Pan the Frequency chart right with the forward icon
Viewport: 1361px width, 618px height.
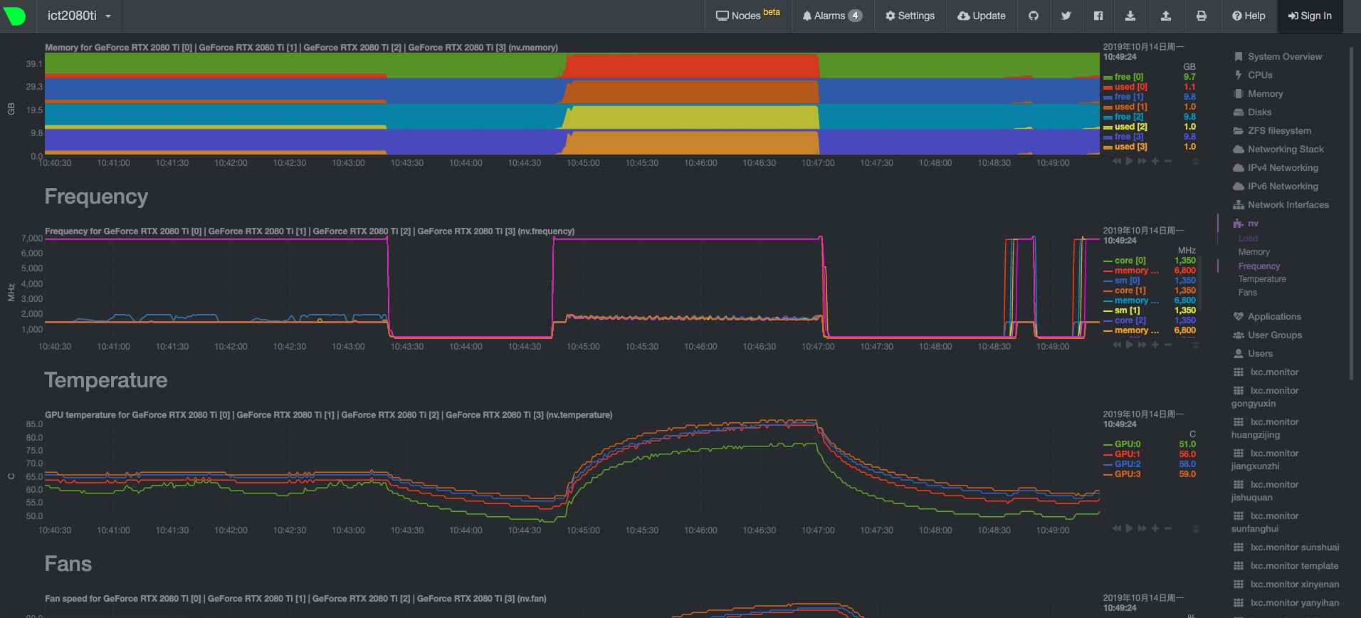point(1142,345)
